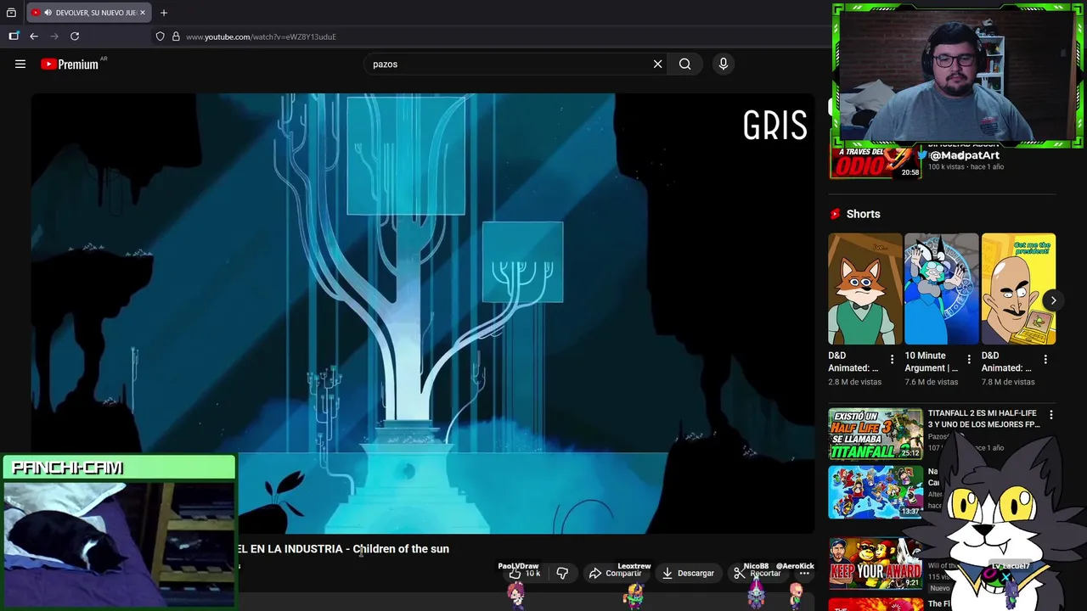Go to YouTube Premium home logo

point(70,64)
